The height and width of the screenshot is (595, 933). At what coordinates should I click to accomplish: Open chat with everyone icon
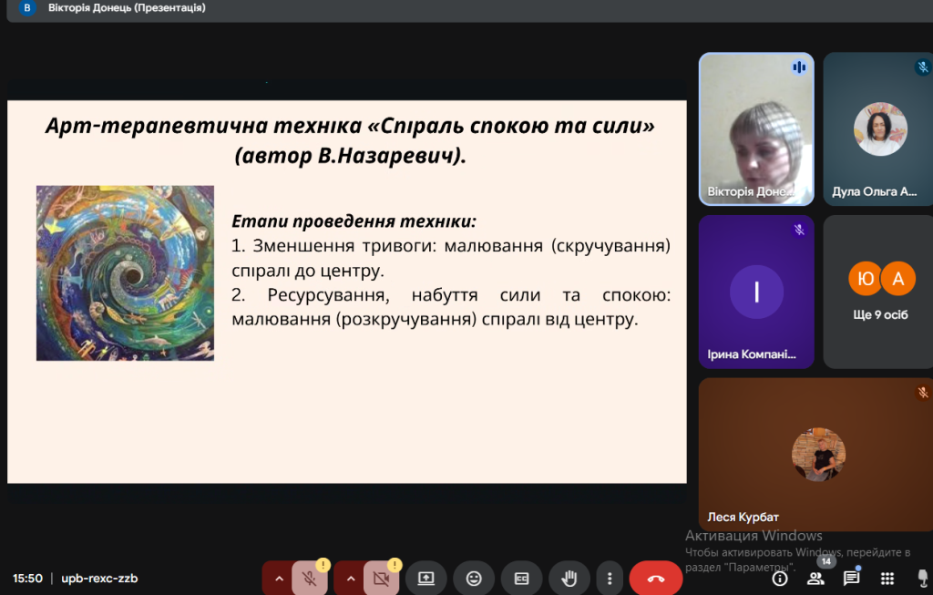(851, 579)
